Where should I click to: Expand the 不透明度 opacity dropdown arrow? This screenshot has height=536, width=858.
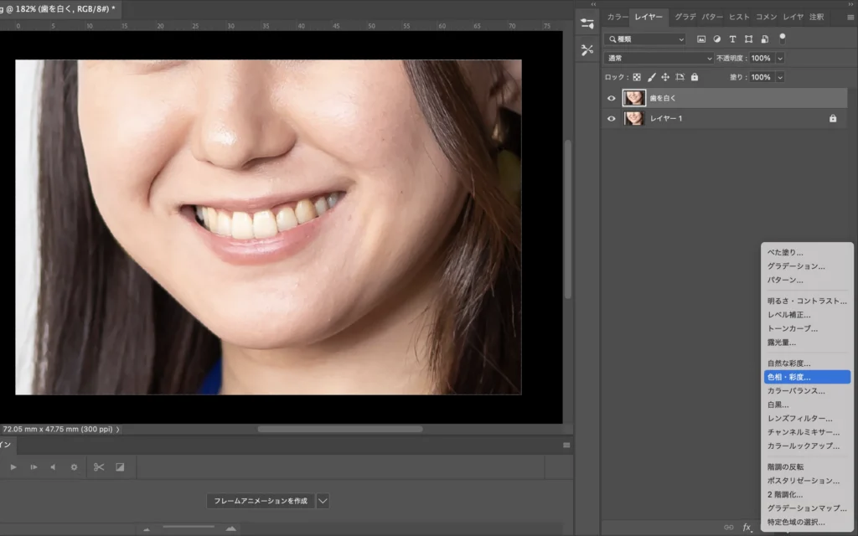[x=780, y=59]
